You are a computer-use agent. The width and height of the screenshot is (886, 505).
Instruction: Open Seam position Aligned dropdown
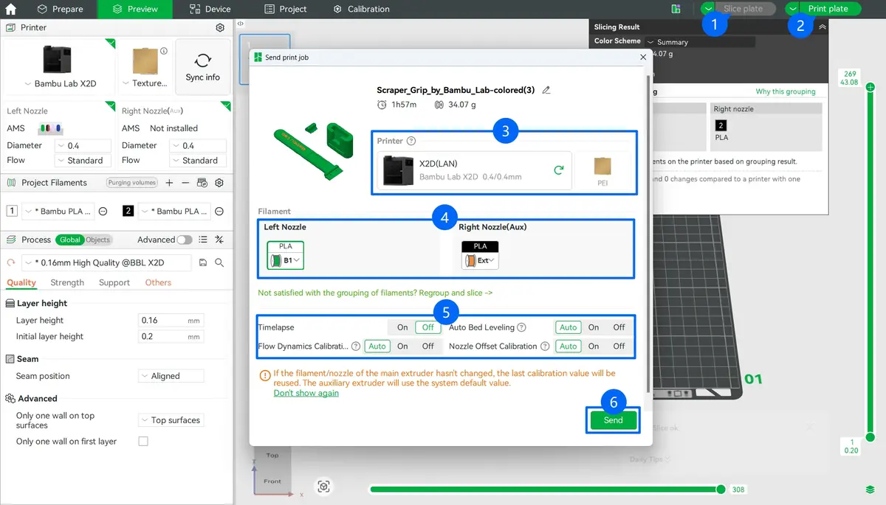coord(171,376)
